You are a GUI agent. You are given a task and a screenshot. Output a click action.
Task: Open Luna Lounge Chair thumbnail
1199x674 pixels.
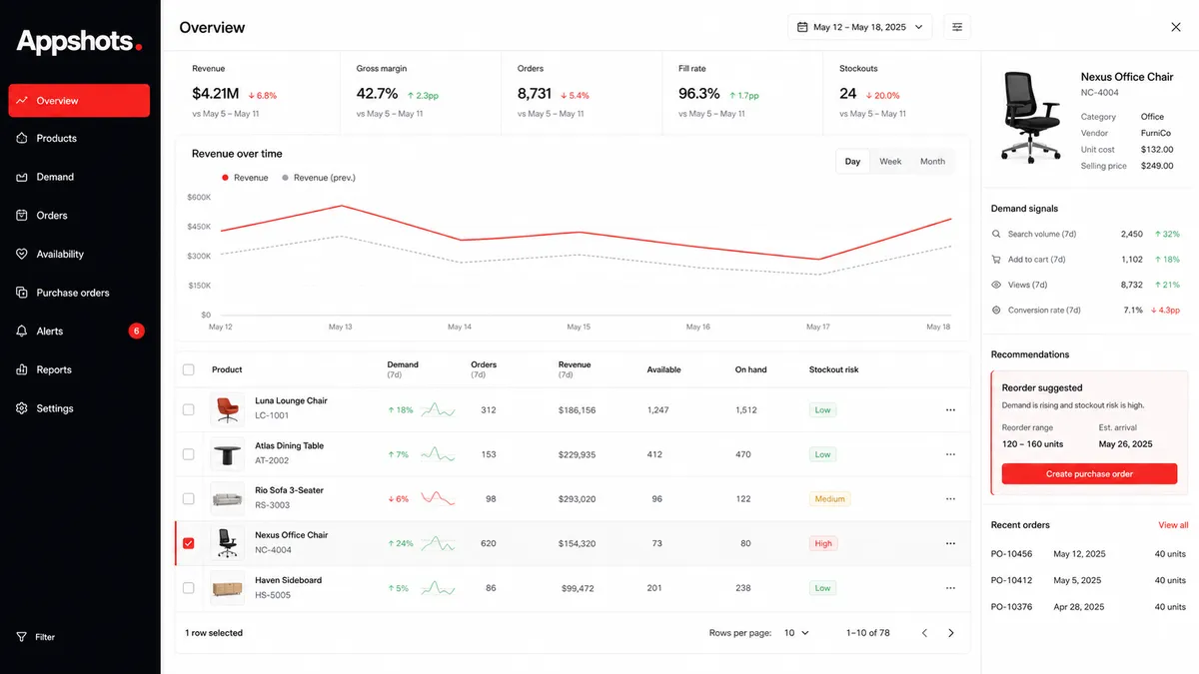click(x=228, y=409)
